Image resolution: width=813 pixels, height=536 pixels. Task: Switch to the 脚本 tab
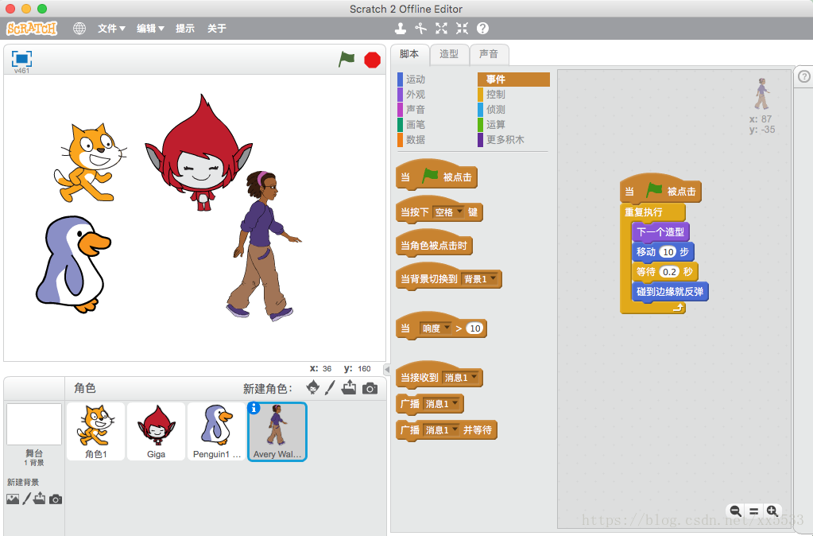coord(409,54)
